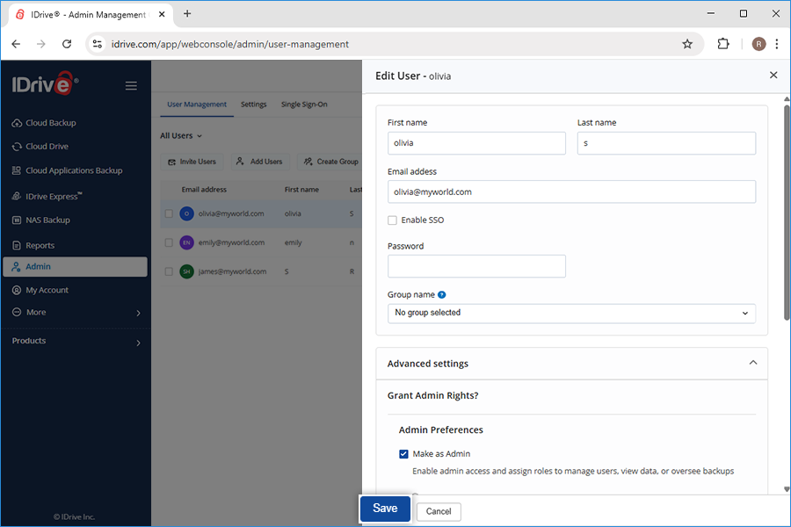The width and height of the screenshot is (791, 527).
Task: Click the IDrive logo
Action: coord(45,83)
